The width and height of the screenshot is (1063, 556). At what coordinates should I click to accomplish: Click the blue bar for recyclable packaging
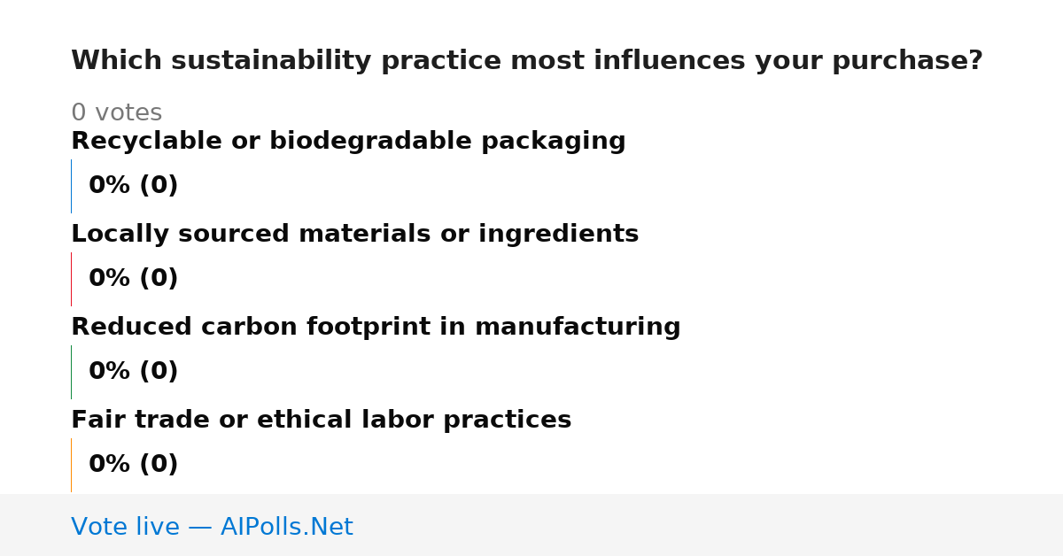click(x=71, y=186)
